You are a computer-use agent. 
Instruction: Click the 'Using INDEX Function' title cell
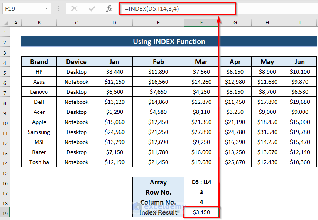[169, 42]
